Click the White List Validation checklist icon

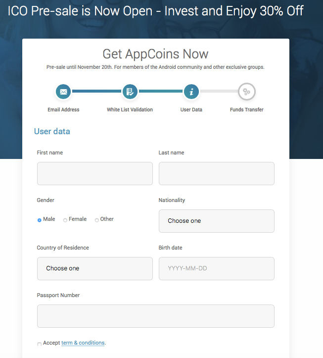click(x=130, y=92)
